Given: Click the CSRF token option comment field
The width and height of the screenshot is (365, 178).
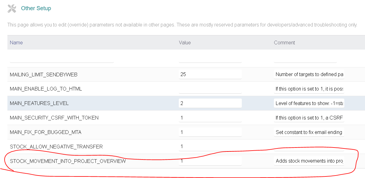Looking at the screenshot, I should pos(309,118).
